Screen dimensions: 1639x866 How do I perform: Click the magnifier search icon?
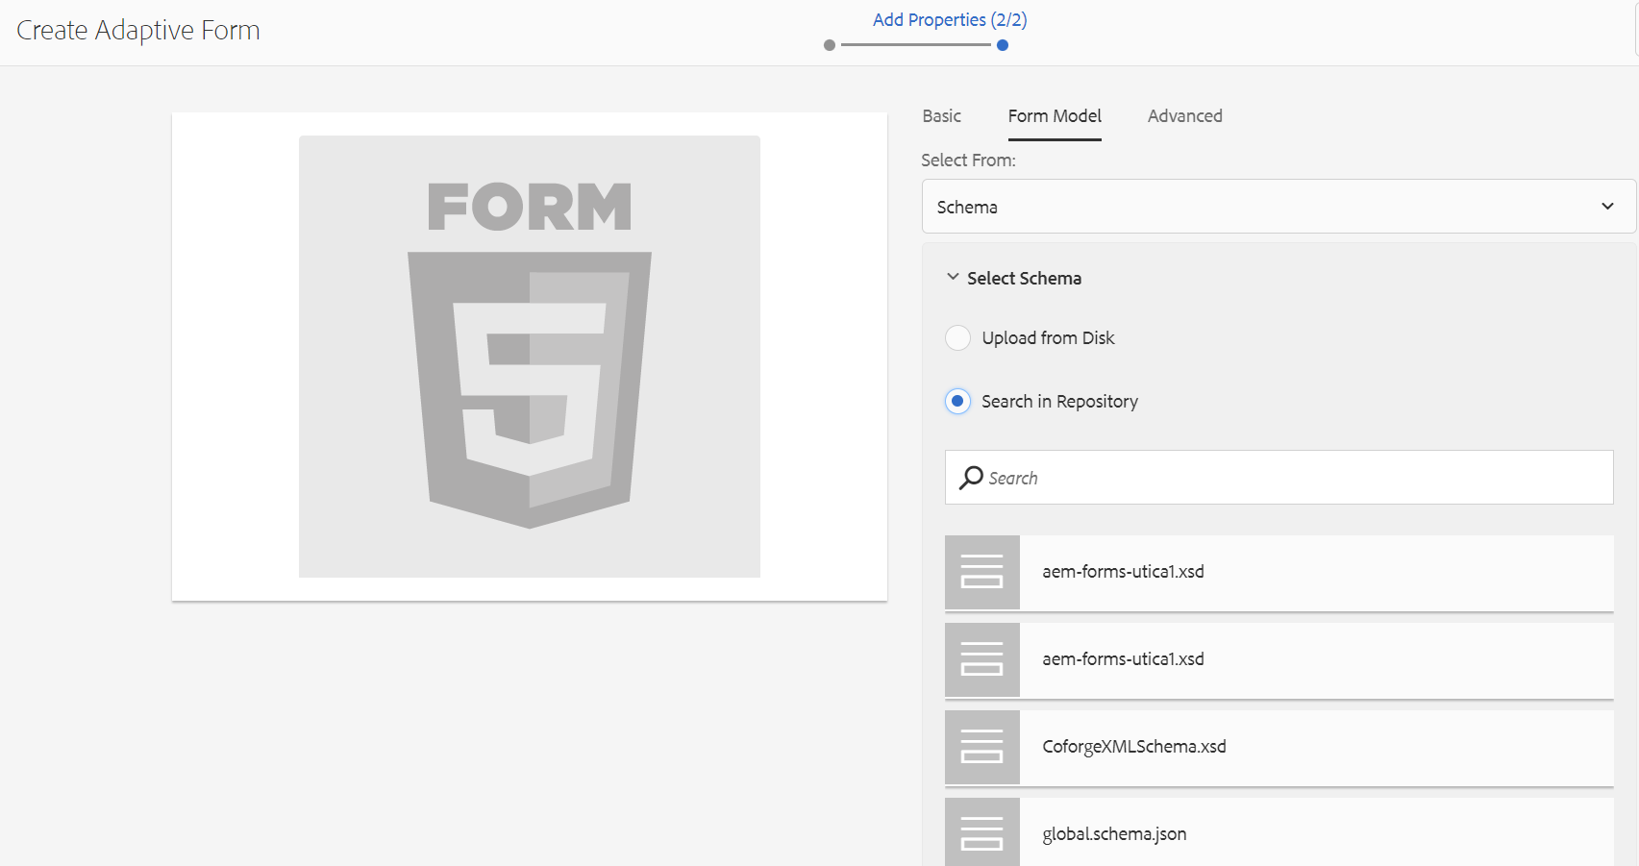pyautogui.click(x=971, y=478)
